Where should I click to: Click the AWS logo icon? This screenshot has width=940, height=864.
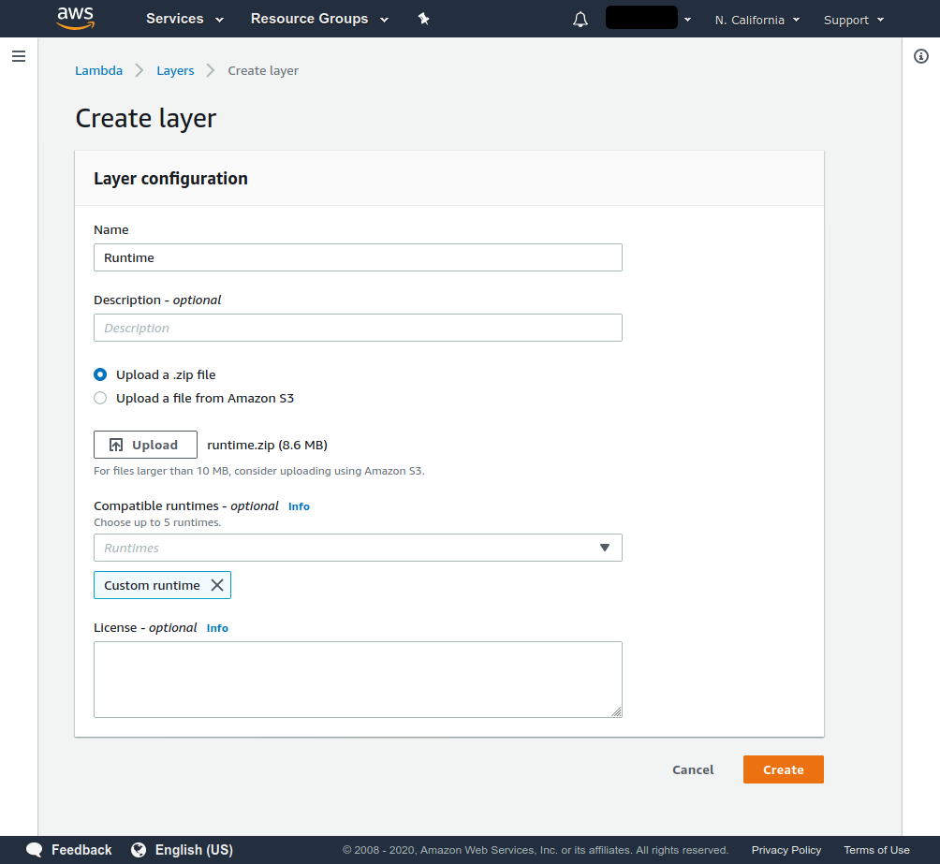click(x=75, y=19)
